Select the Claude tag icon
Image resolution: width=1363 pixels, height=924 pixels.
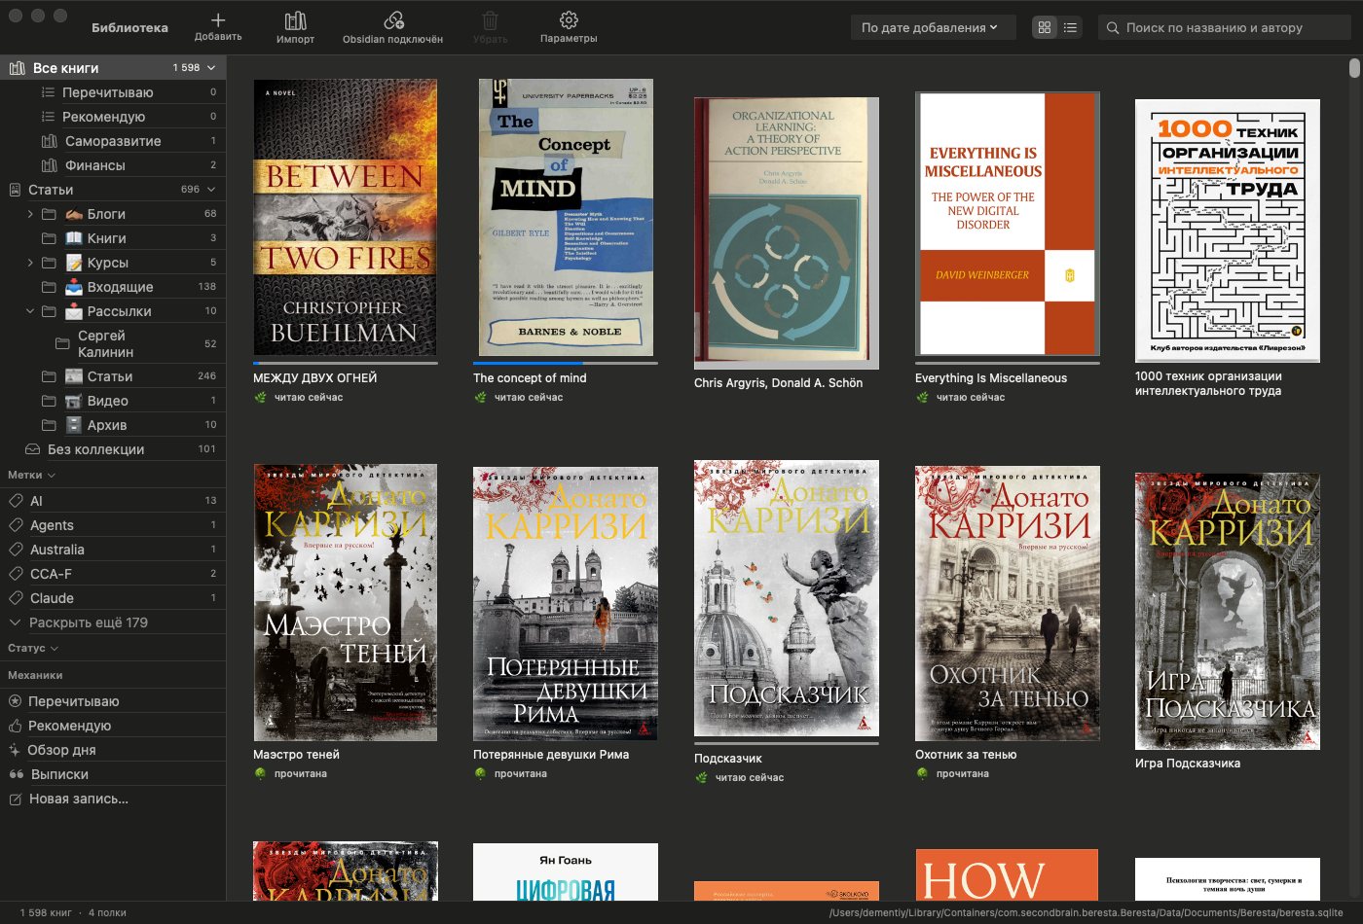[16, 598]
